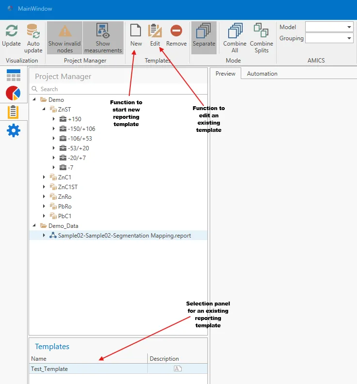
Task: Open the Model dropdown
Action: pos(329,27)
